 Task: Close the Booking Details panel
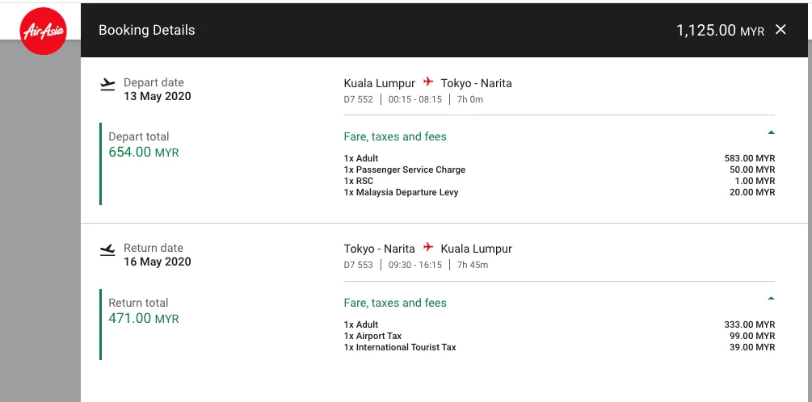(780, 30)
